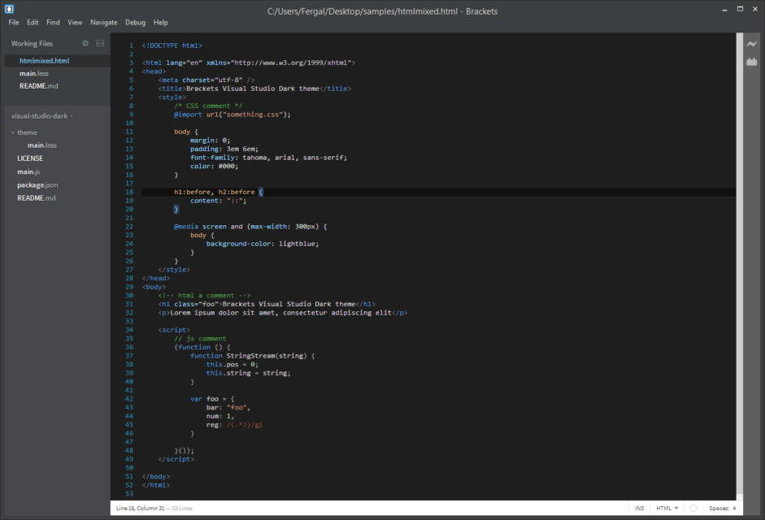Enable split view from the Working Files header
Viewport: 765px width, 520px height.
coord(99,43)
